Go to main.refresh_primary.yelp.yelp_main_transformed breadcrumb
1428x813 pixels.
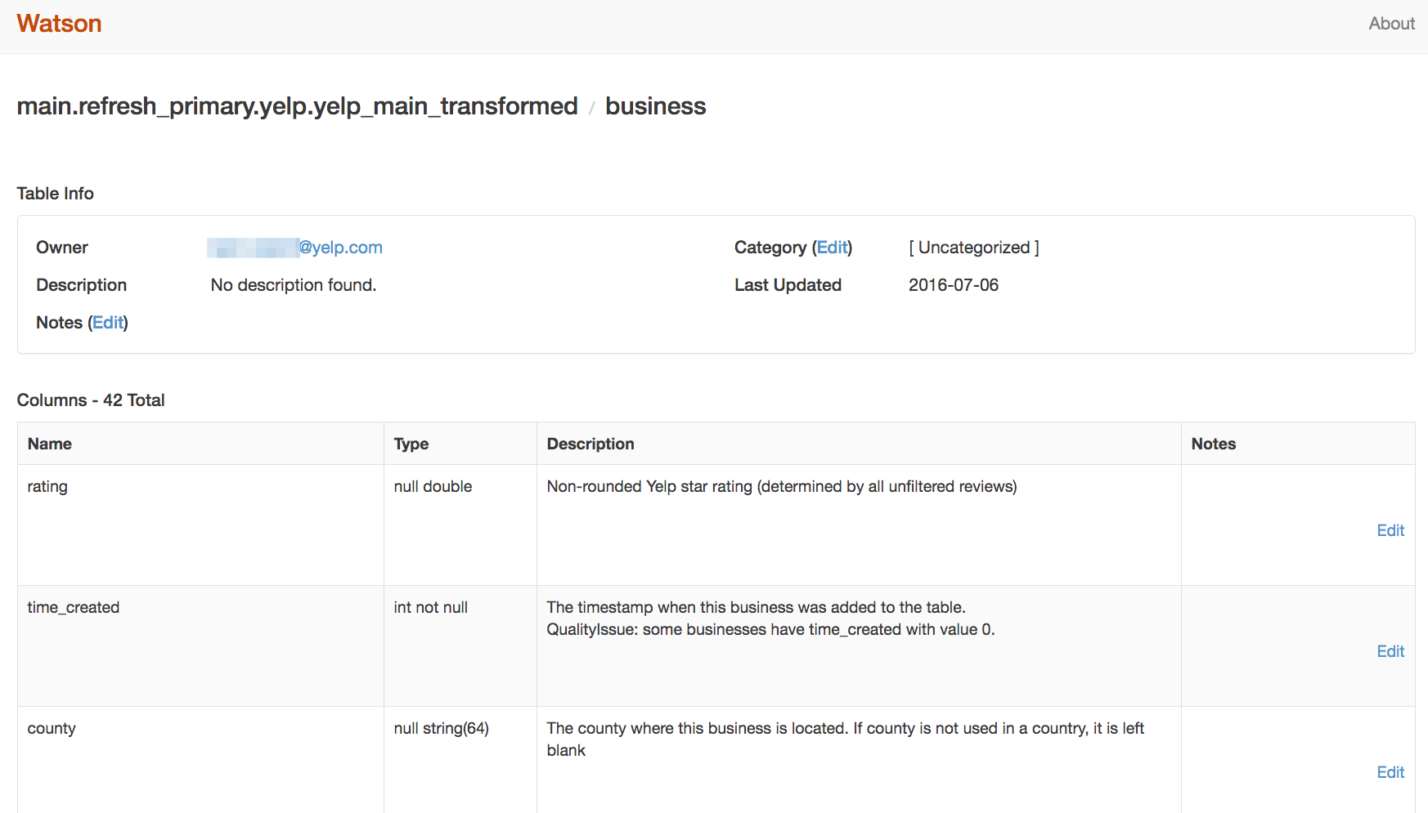pyautogui.click(x=297, y=106)
